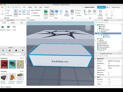Select the Halloween pumpkins model thumbnail
The image size is (123, 92).
tap(12, 77)
